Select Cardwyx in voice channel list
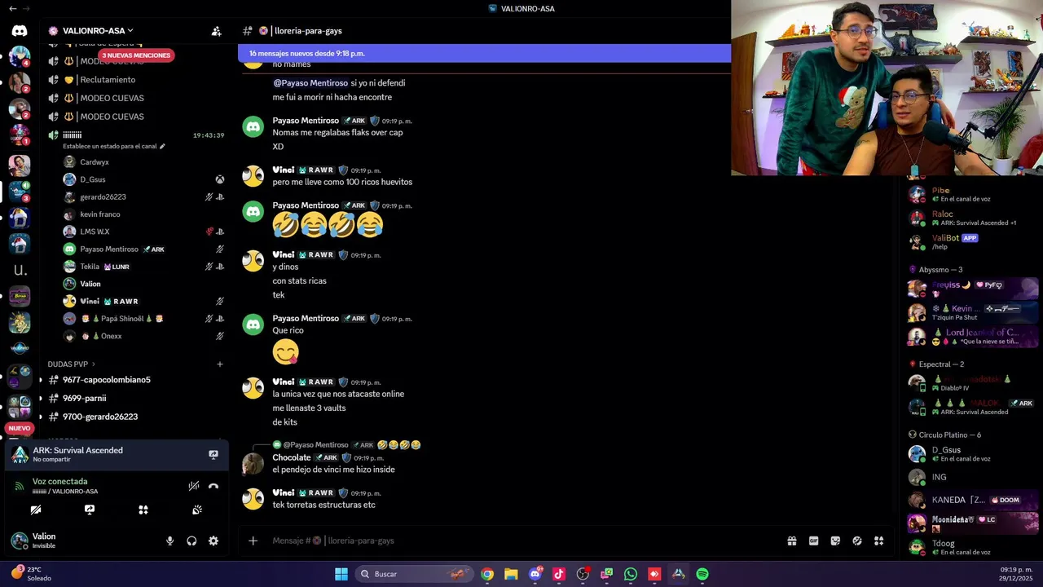Screen dimensions: 1043x587 [x=95, y=162]
